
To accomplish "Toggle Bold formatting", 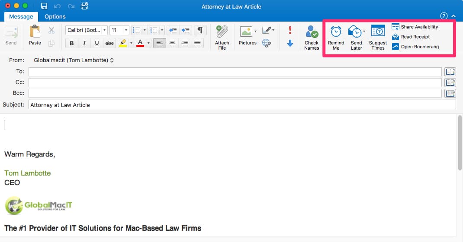I will click(71, 43).
